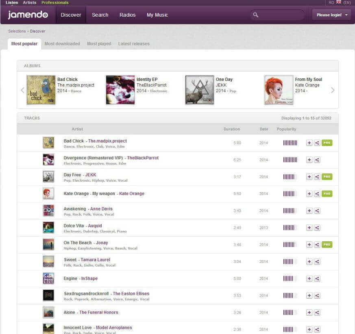Screen dimensions: 355x334
Task: Open artist link The Easton Ellises
Action: (131, 293)
